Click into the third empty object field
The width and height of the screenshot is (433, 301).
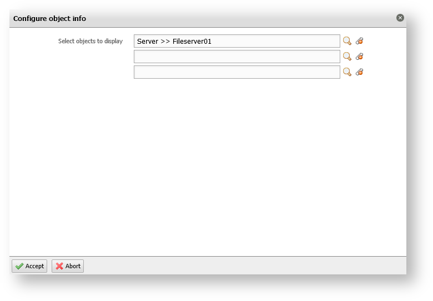[237, 72]
